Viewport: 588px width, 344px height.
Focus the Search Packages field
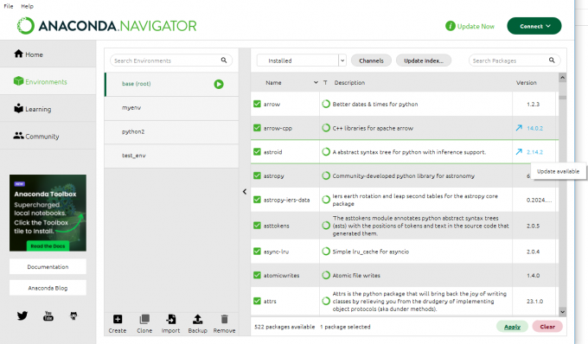coord(514,61)
